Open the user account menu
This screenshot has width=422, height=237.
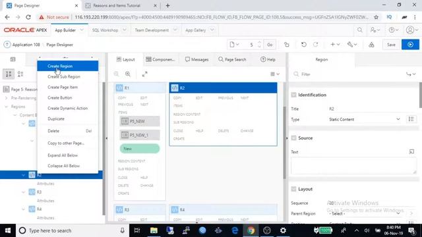pyautogui.click(x=411, y=30)
